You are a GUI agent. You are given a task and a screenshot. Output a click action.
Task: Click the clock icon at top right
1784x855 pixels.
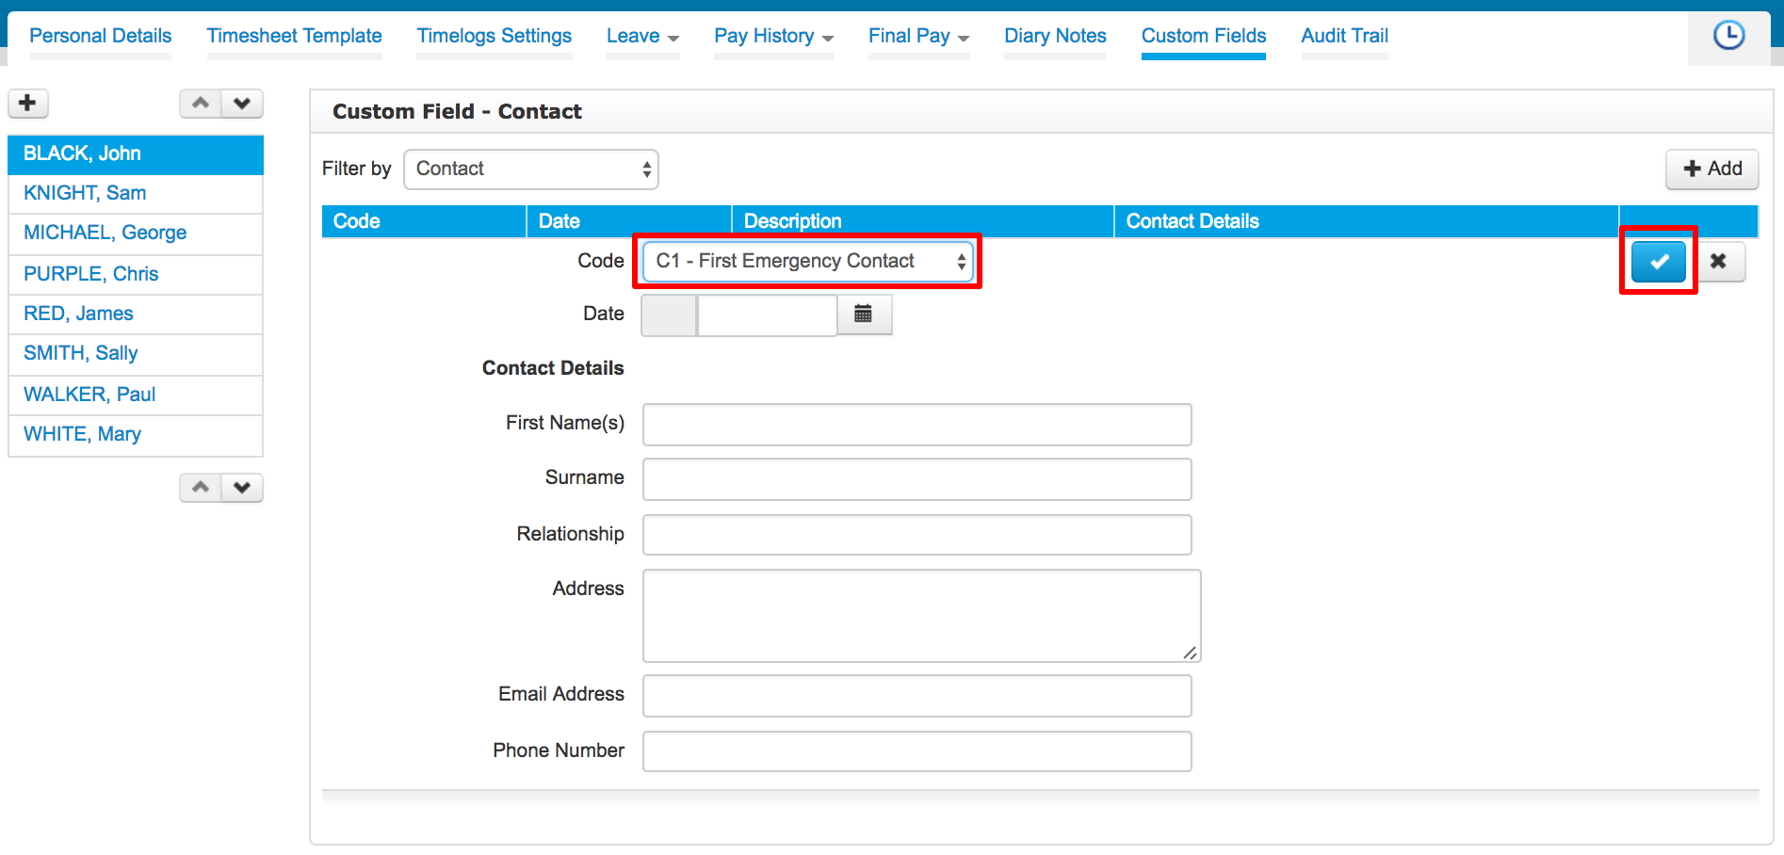coord(1728,36)
